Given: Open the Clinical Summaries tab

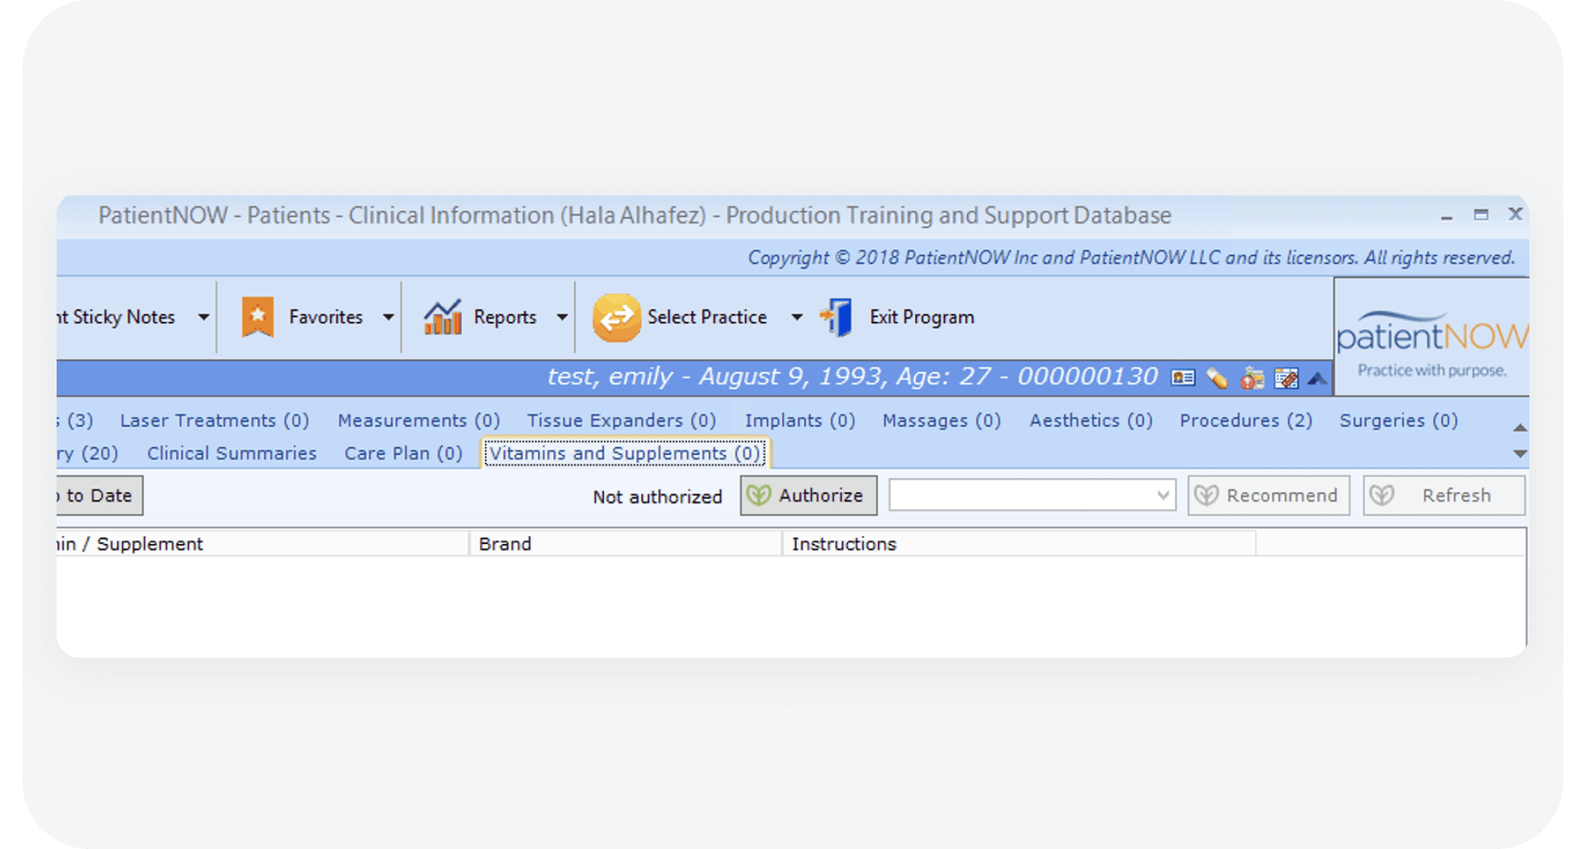Looking at the screenshot, I should point(232,454).
